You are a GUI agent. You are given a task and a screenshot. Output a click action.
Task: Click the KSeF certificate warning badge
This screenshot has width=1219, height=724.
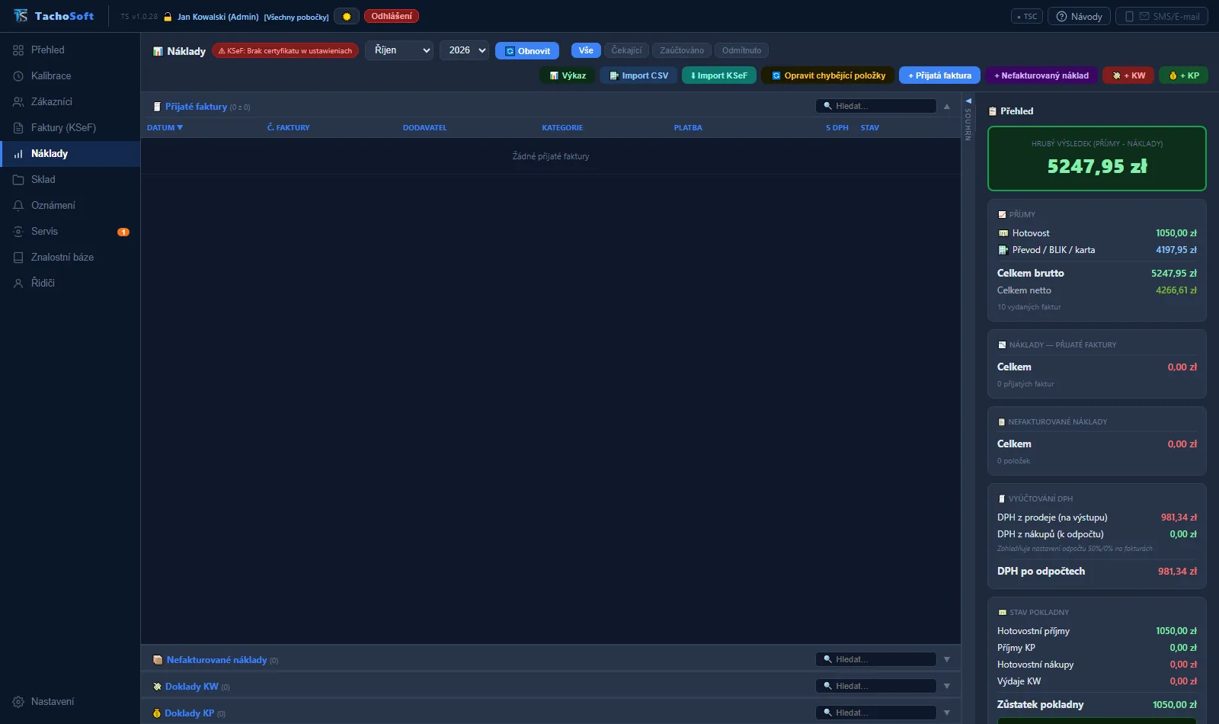point(285,51)
